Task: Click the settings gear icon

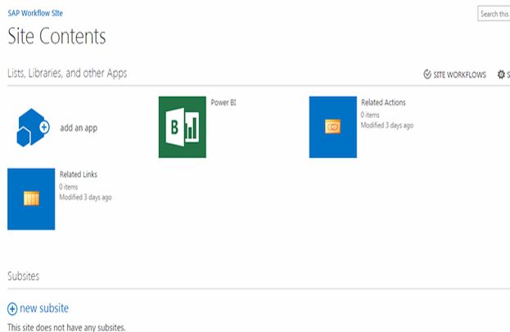Action: (501, 74)
